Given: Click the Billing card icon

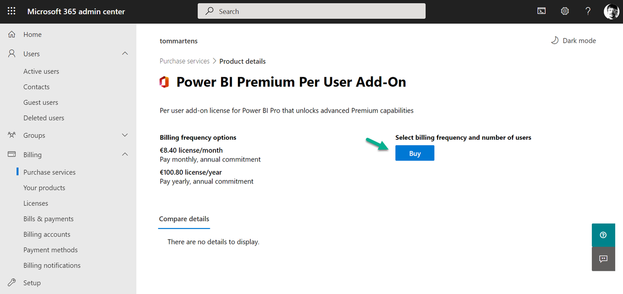Looking at the screenshot, I should [x=11, y=154].
